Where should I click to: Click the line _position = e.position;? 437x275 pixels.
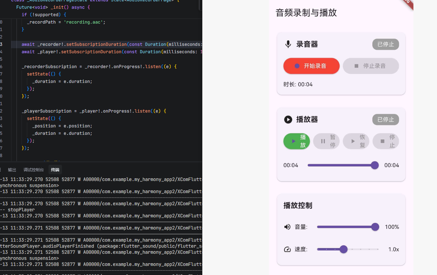point(62,126)
